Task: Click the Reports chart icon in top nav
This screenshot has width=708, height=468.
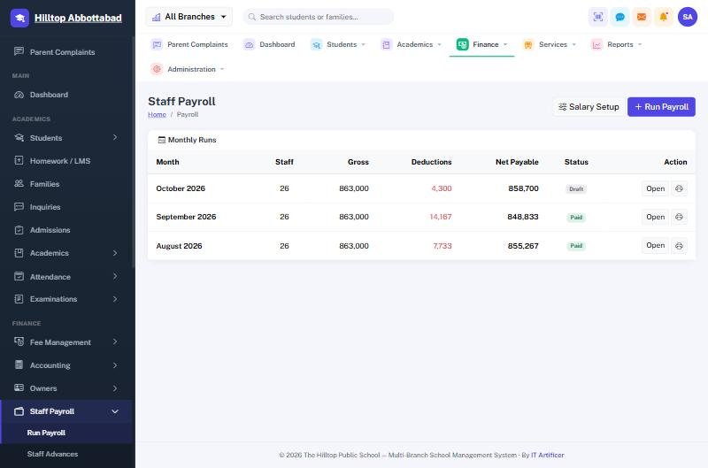Action: [596, 45]
